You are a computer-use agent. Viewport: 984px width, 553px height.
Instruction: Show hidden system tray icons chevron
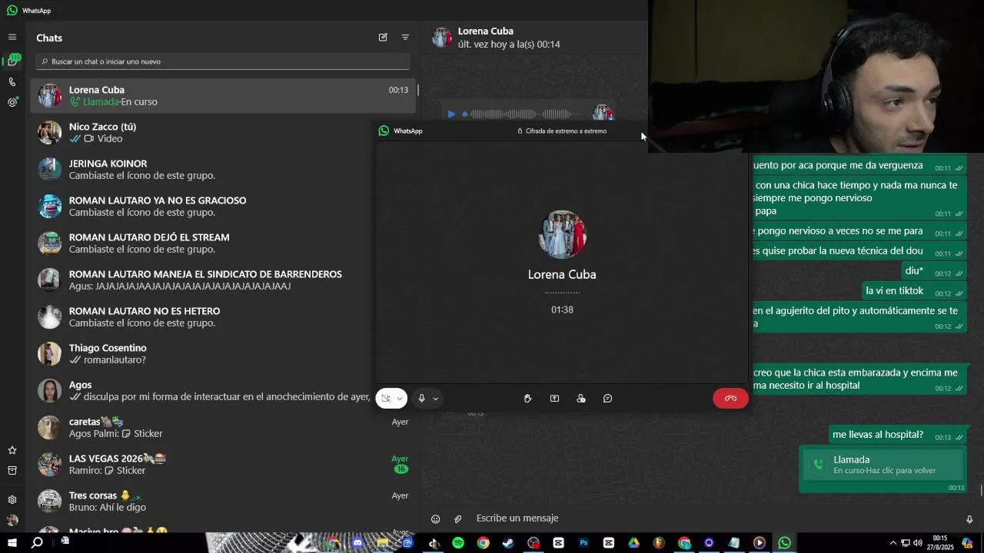(x=893, y=543)
